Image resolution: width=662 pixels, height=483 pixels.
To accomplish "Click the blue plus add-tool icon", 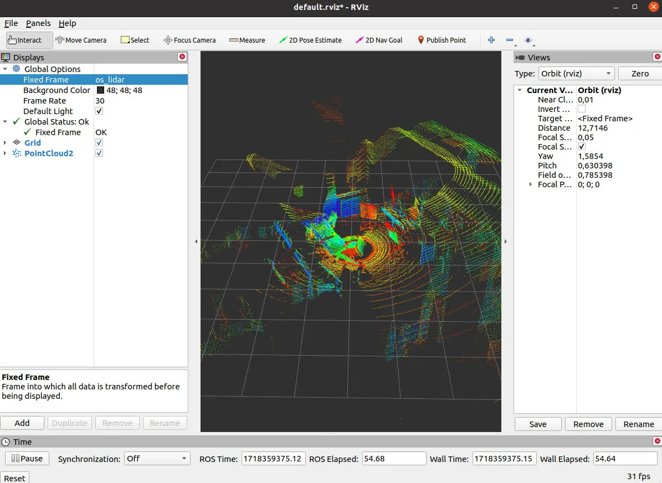I will click(491, 40).
